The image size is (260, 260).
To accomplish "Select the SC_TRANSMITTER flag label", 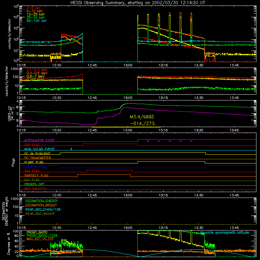I will tap(37, 158).
